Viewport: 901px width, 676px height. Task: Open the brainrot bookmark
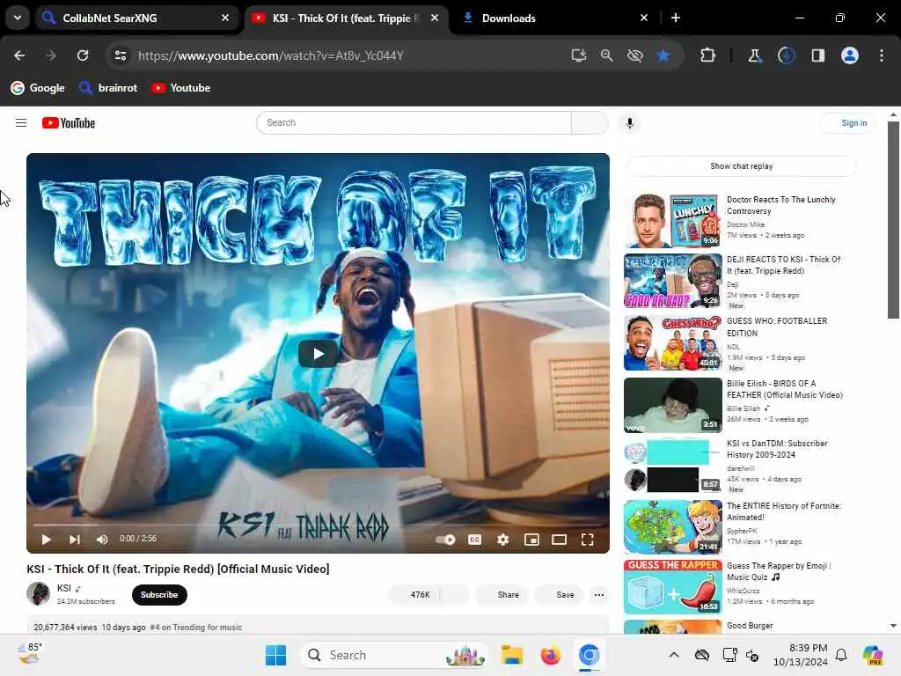(108, 88)
